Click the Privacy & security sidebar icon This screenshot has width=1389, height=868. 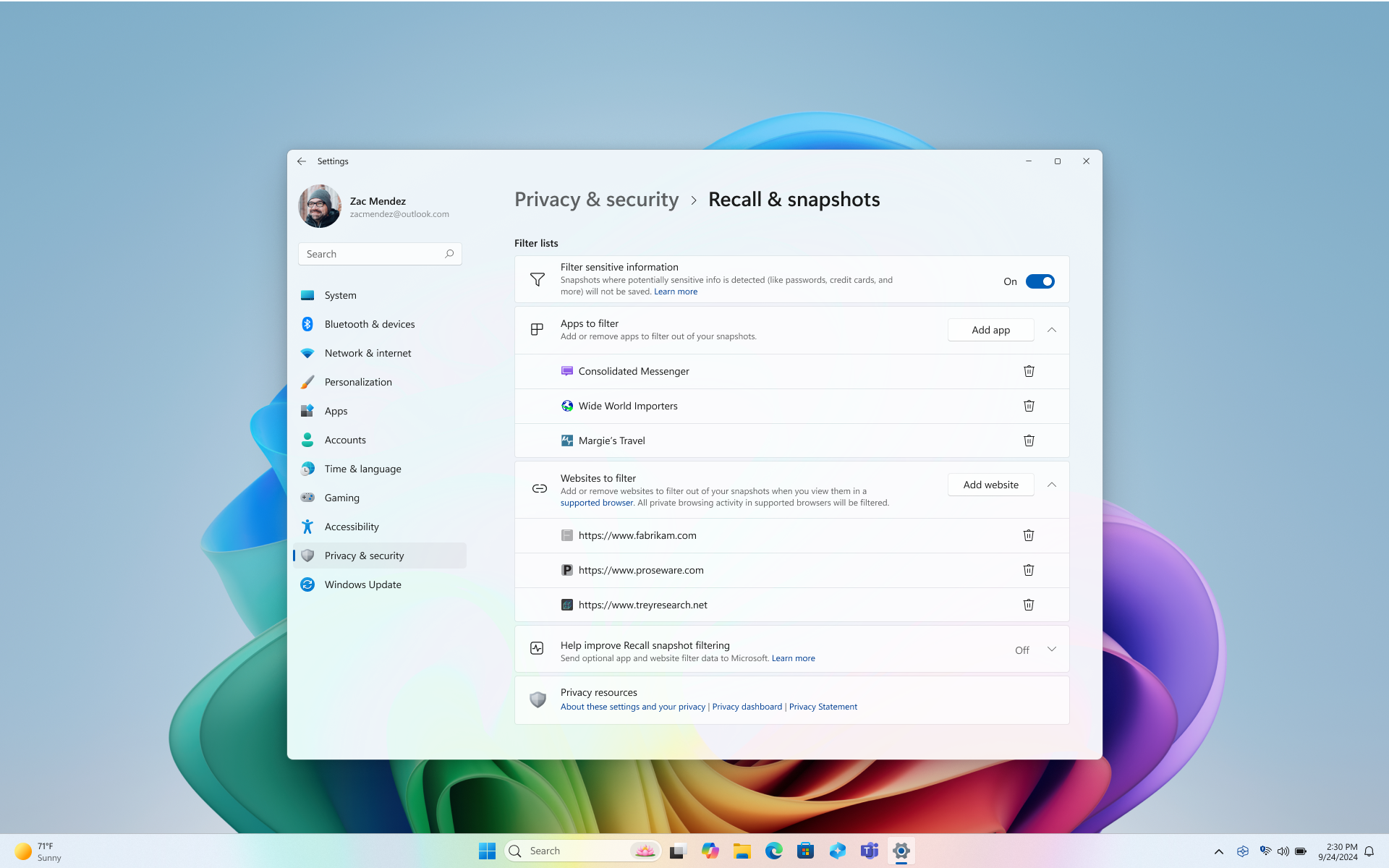(x=307, y=555)
